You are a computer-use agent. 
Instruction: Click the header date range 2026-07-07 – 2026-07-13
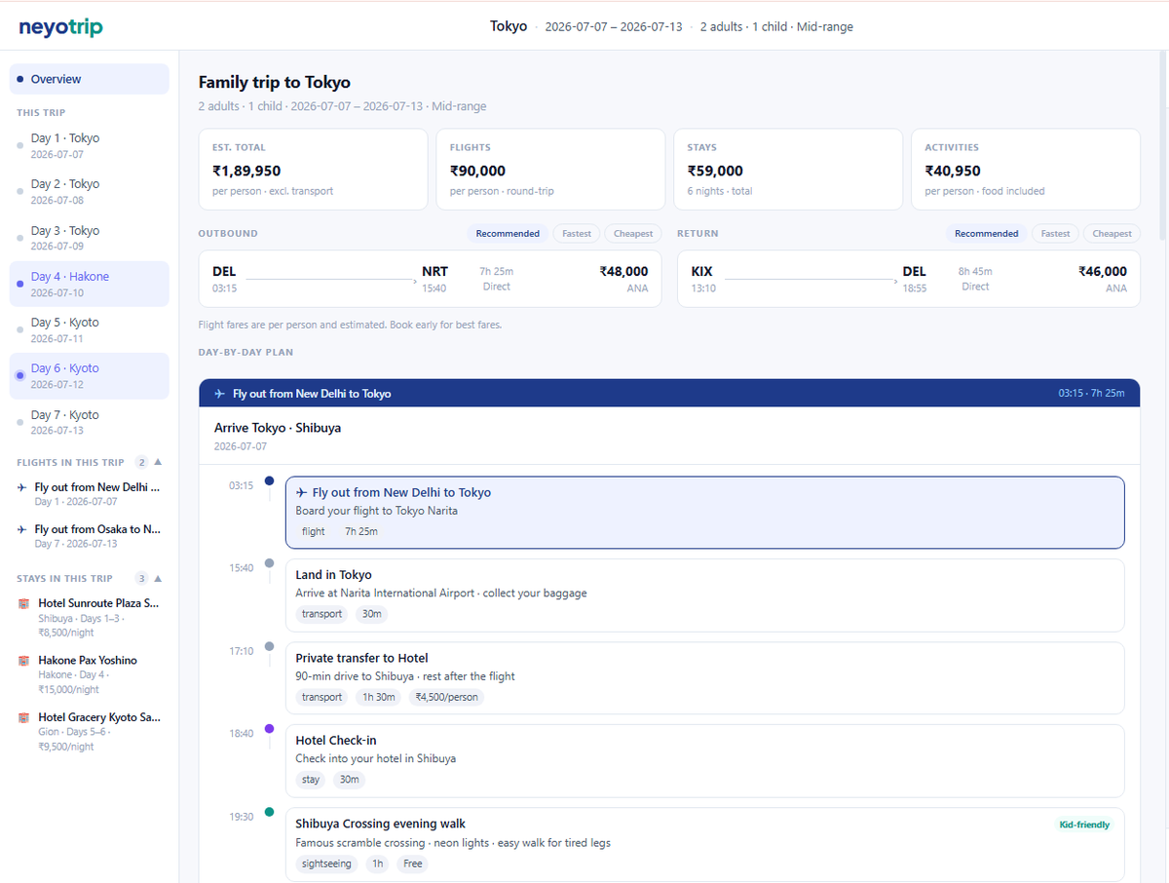pos(614,27)
